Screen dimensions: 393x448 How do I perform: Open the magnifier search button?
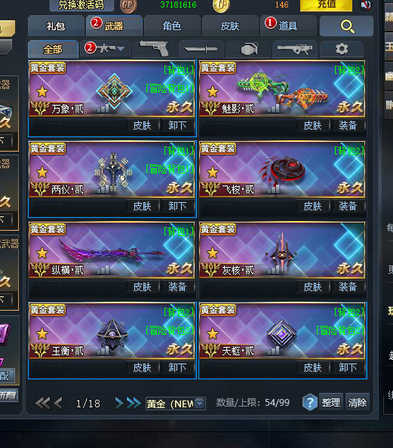click(x=346, y=26)
